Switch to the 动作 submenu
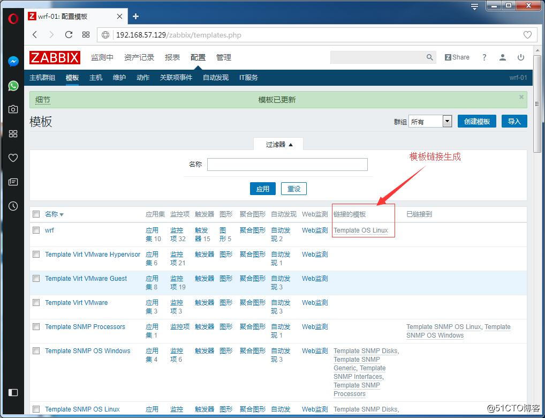This screenshot has height=418, width=545. click(143, 78)
